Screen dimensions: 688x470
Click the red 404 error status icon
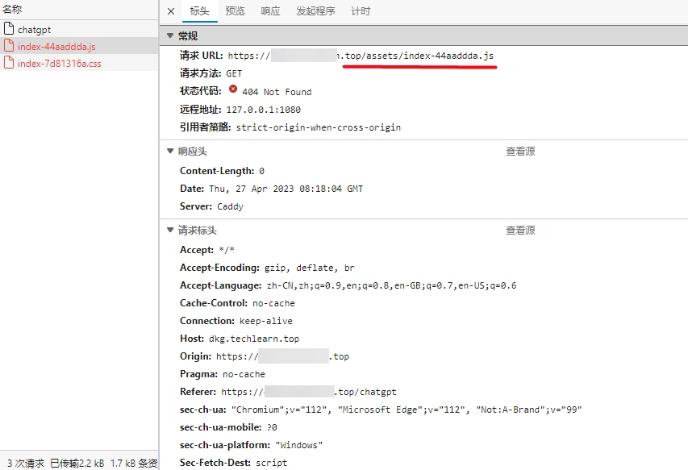point(233,89)
